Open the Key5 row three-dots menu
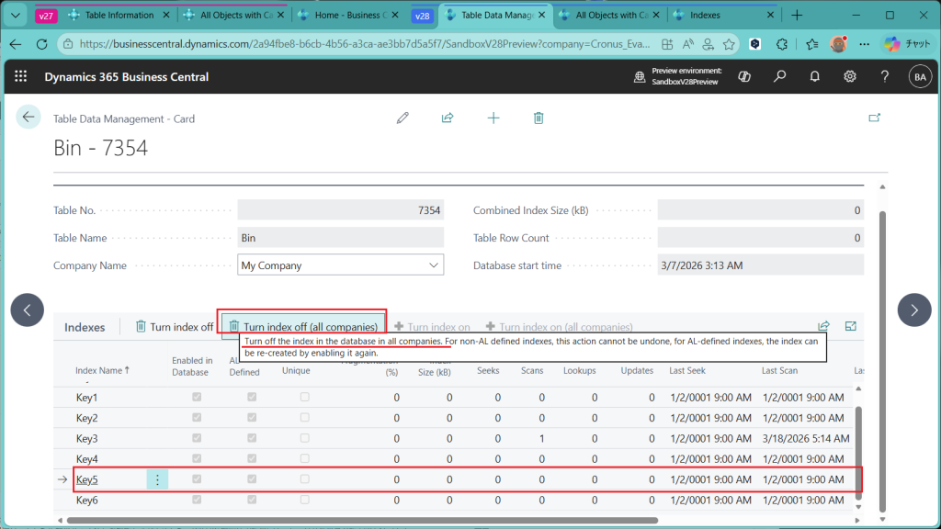This screenshot has height=529, width=941. click(157, 479)
